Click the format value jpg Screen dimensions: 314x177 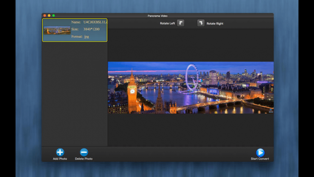pyautogui.click(x=87, y=36)
